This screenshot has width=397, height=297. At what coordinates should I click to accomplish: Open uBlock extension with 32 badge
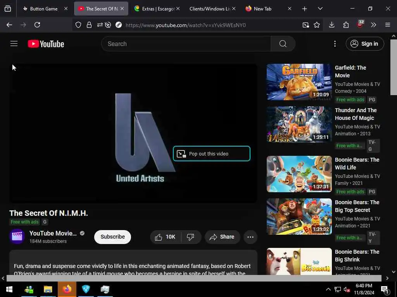pyautogui.click(x=360, y=24)
